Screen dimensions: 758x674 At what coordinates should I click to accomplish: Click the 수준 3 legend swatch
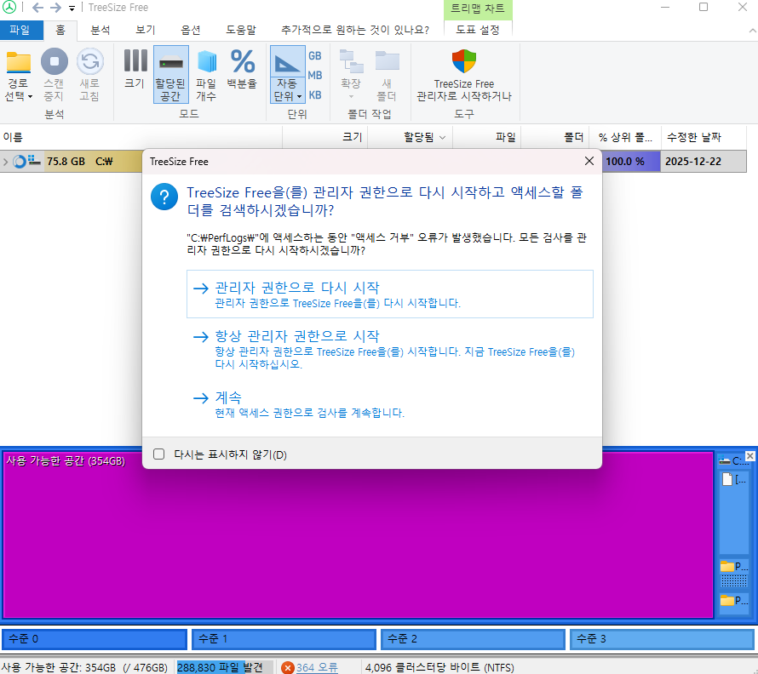663,639
